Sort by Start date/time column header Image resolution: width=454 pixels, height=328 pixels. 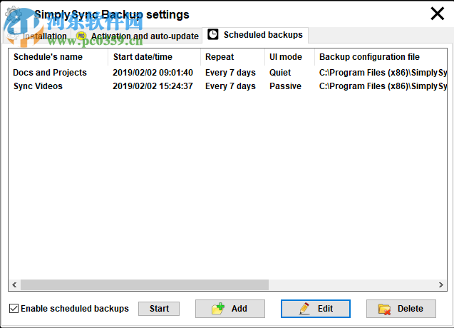tap(154, 57)
